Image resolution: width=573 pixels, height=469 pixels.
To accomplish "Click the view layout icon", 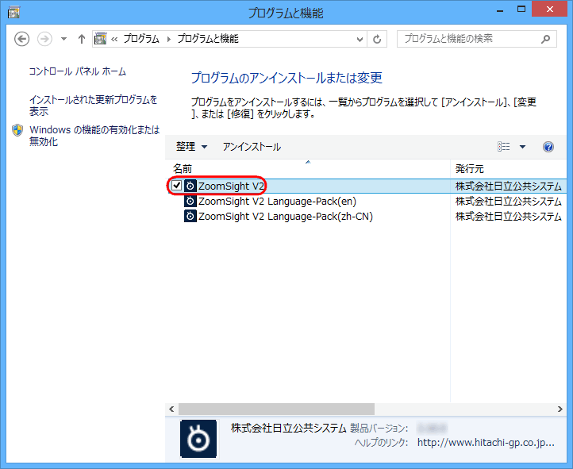I will [503, 147].
